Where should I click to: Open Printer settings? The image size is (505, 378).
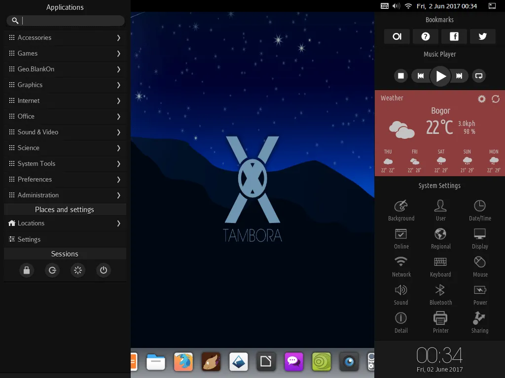[440, 322]
